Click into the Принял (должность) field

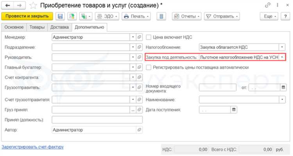click(x=97, y=120)
